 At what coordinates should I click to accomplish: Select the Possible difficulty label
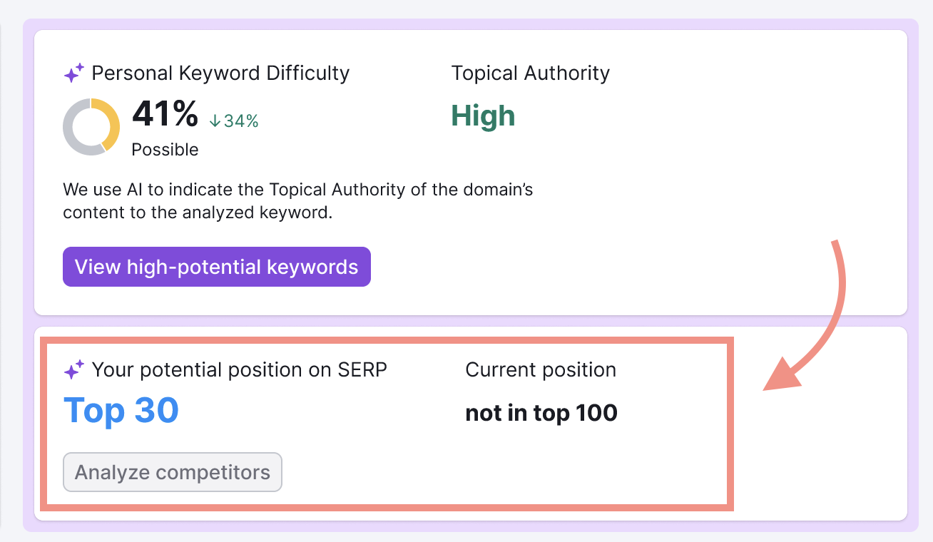[165, 149]
